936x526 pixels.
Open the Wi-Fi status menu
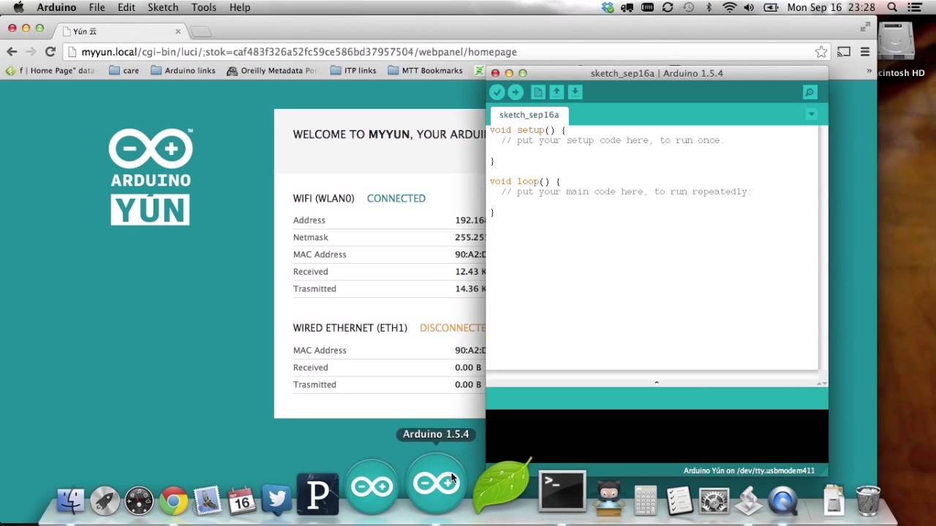click(729, 7)
